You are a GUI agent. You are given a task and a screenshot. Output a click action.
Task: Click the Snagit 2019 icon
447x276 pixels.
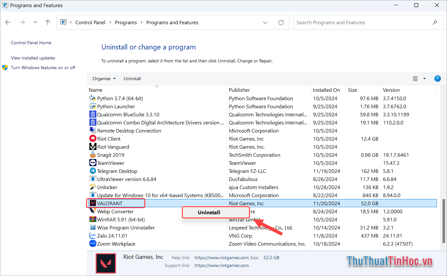(92, 155)
